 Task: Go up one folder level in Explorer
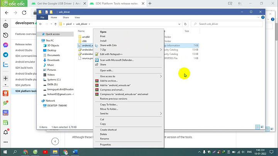click(56, 24)
